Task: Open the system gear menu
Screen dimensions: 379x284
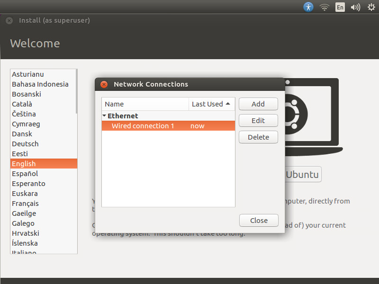Action: tap(370, 7)
